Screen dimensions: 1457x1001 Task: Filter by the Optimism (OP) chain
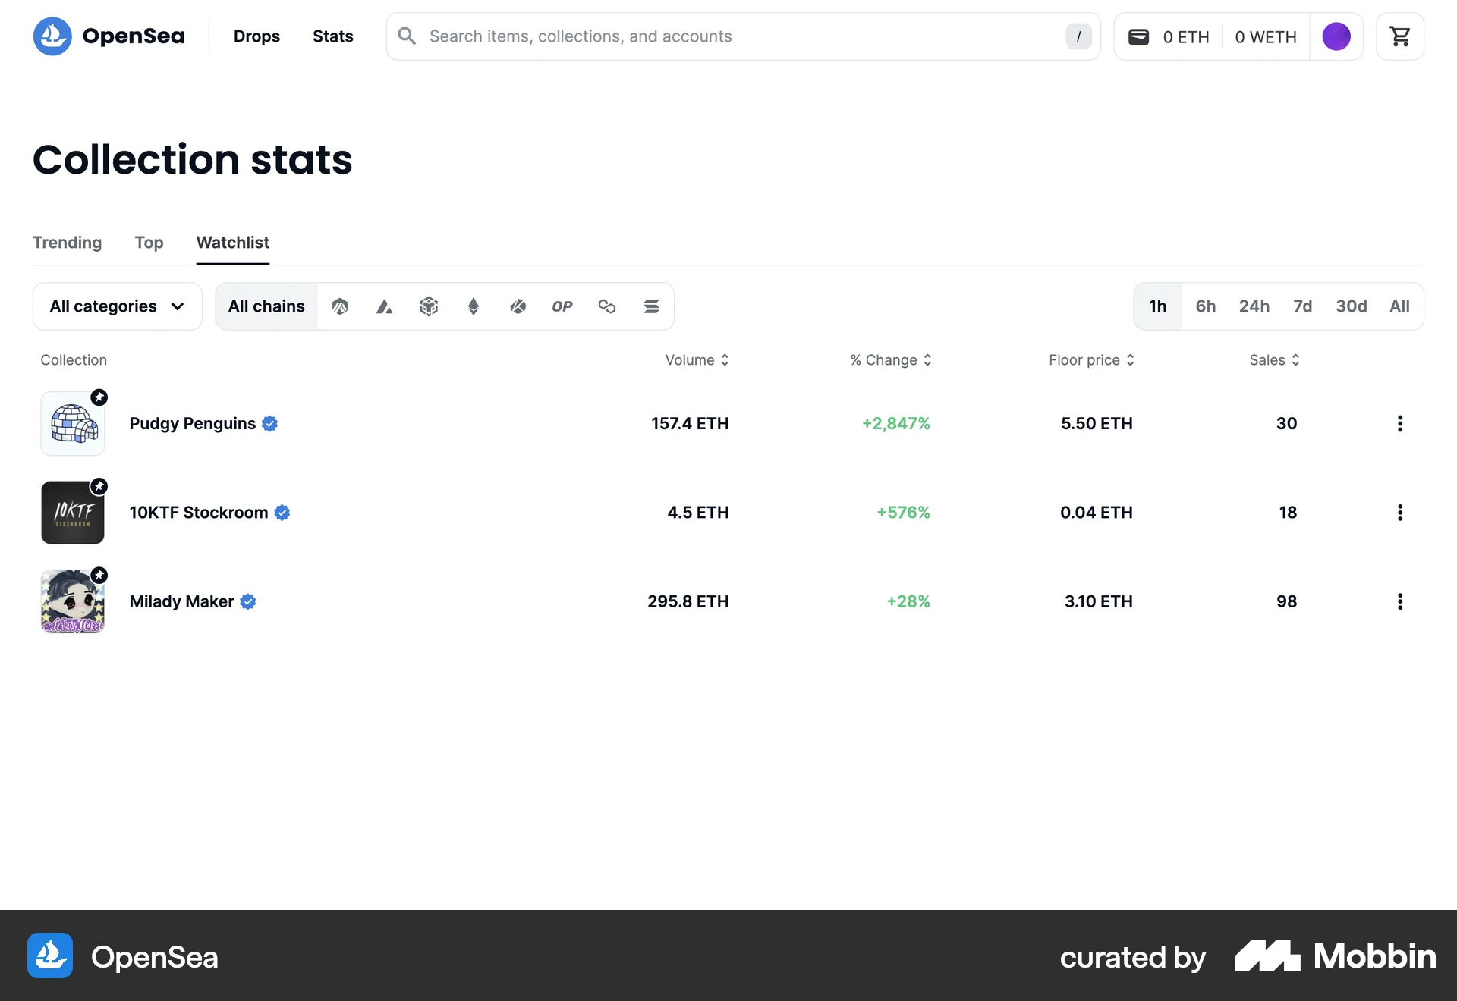coord(562,306)
